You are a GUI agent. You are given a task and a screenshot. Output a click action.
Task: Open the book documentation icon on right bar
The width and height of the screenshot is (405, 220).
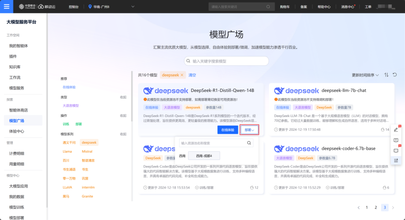coord(396,140)
